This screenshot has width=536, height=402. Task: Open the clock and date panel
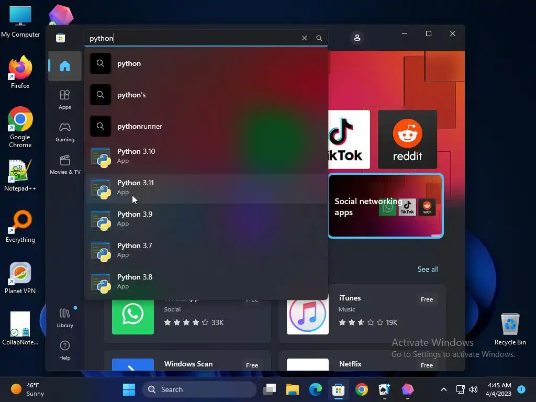(x=498, y=389)
